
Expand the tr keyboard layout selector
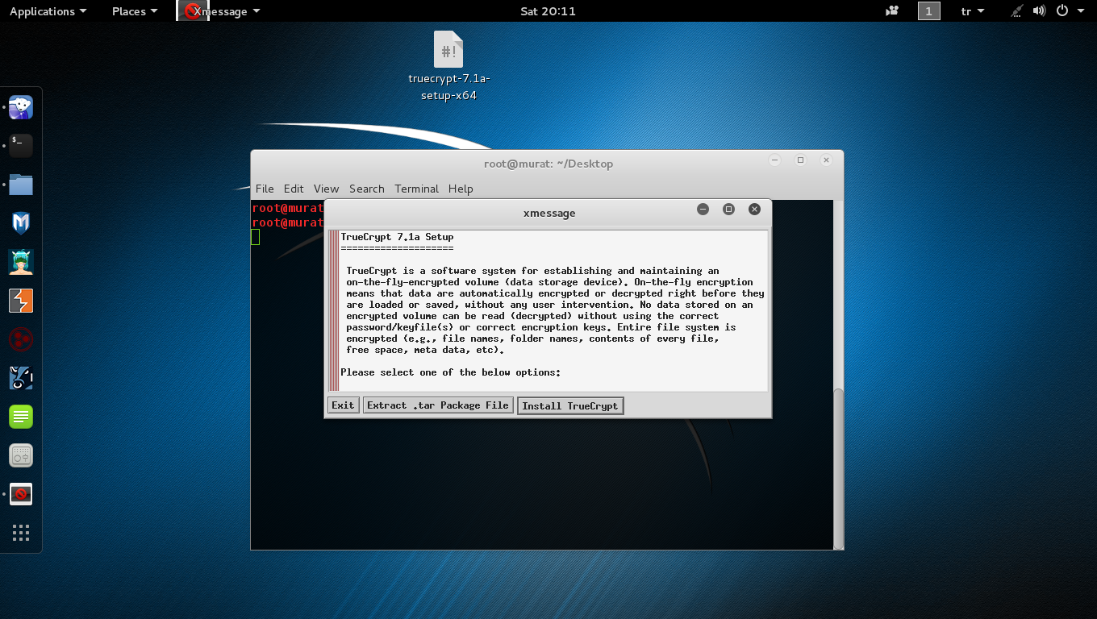(973, 11)
